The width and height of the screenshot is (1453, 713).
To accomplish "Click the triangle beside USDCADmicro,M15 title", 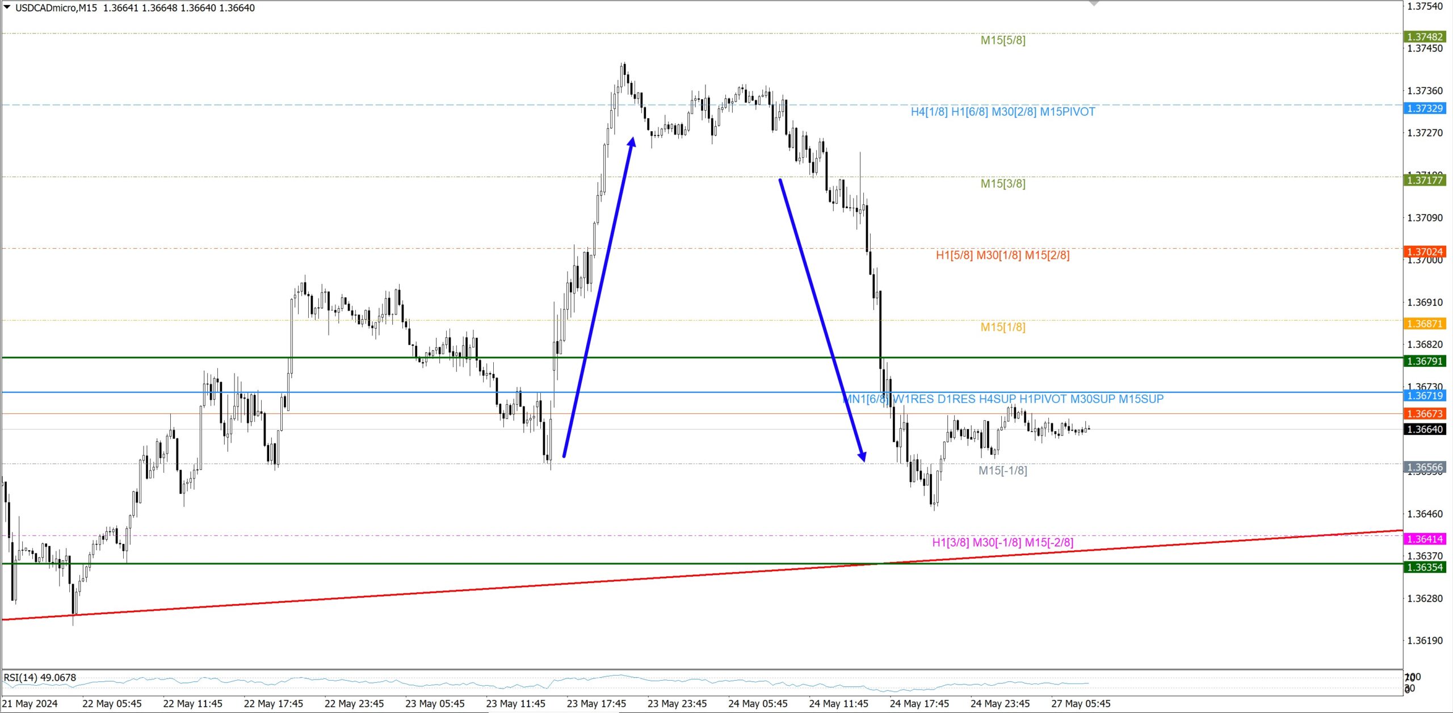I will [x=7, y=7].
